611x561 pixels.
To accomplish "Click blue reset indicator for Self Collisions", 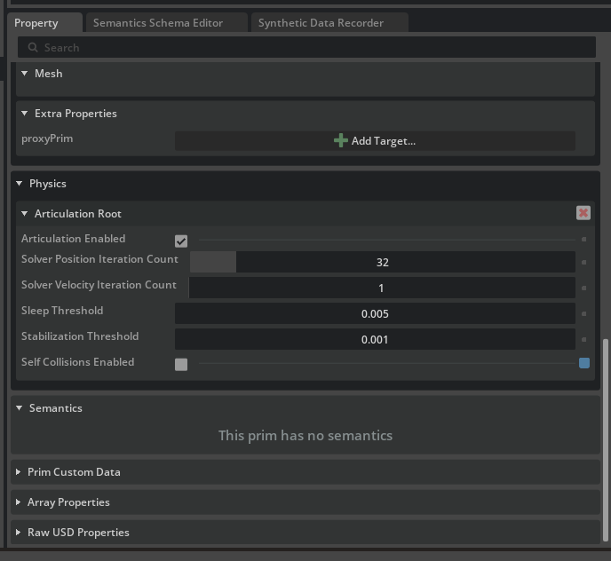I will 583,363.
